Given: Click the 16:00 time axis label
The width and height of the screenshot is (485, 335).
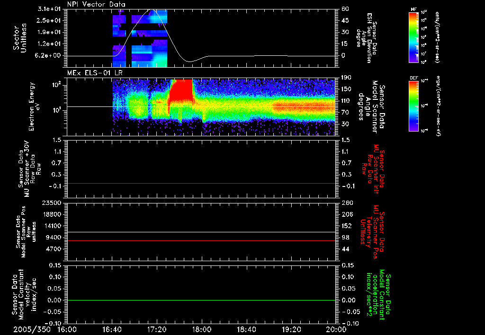Looking at the screenshot, I should click(x=67, y=330).
